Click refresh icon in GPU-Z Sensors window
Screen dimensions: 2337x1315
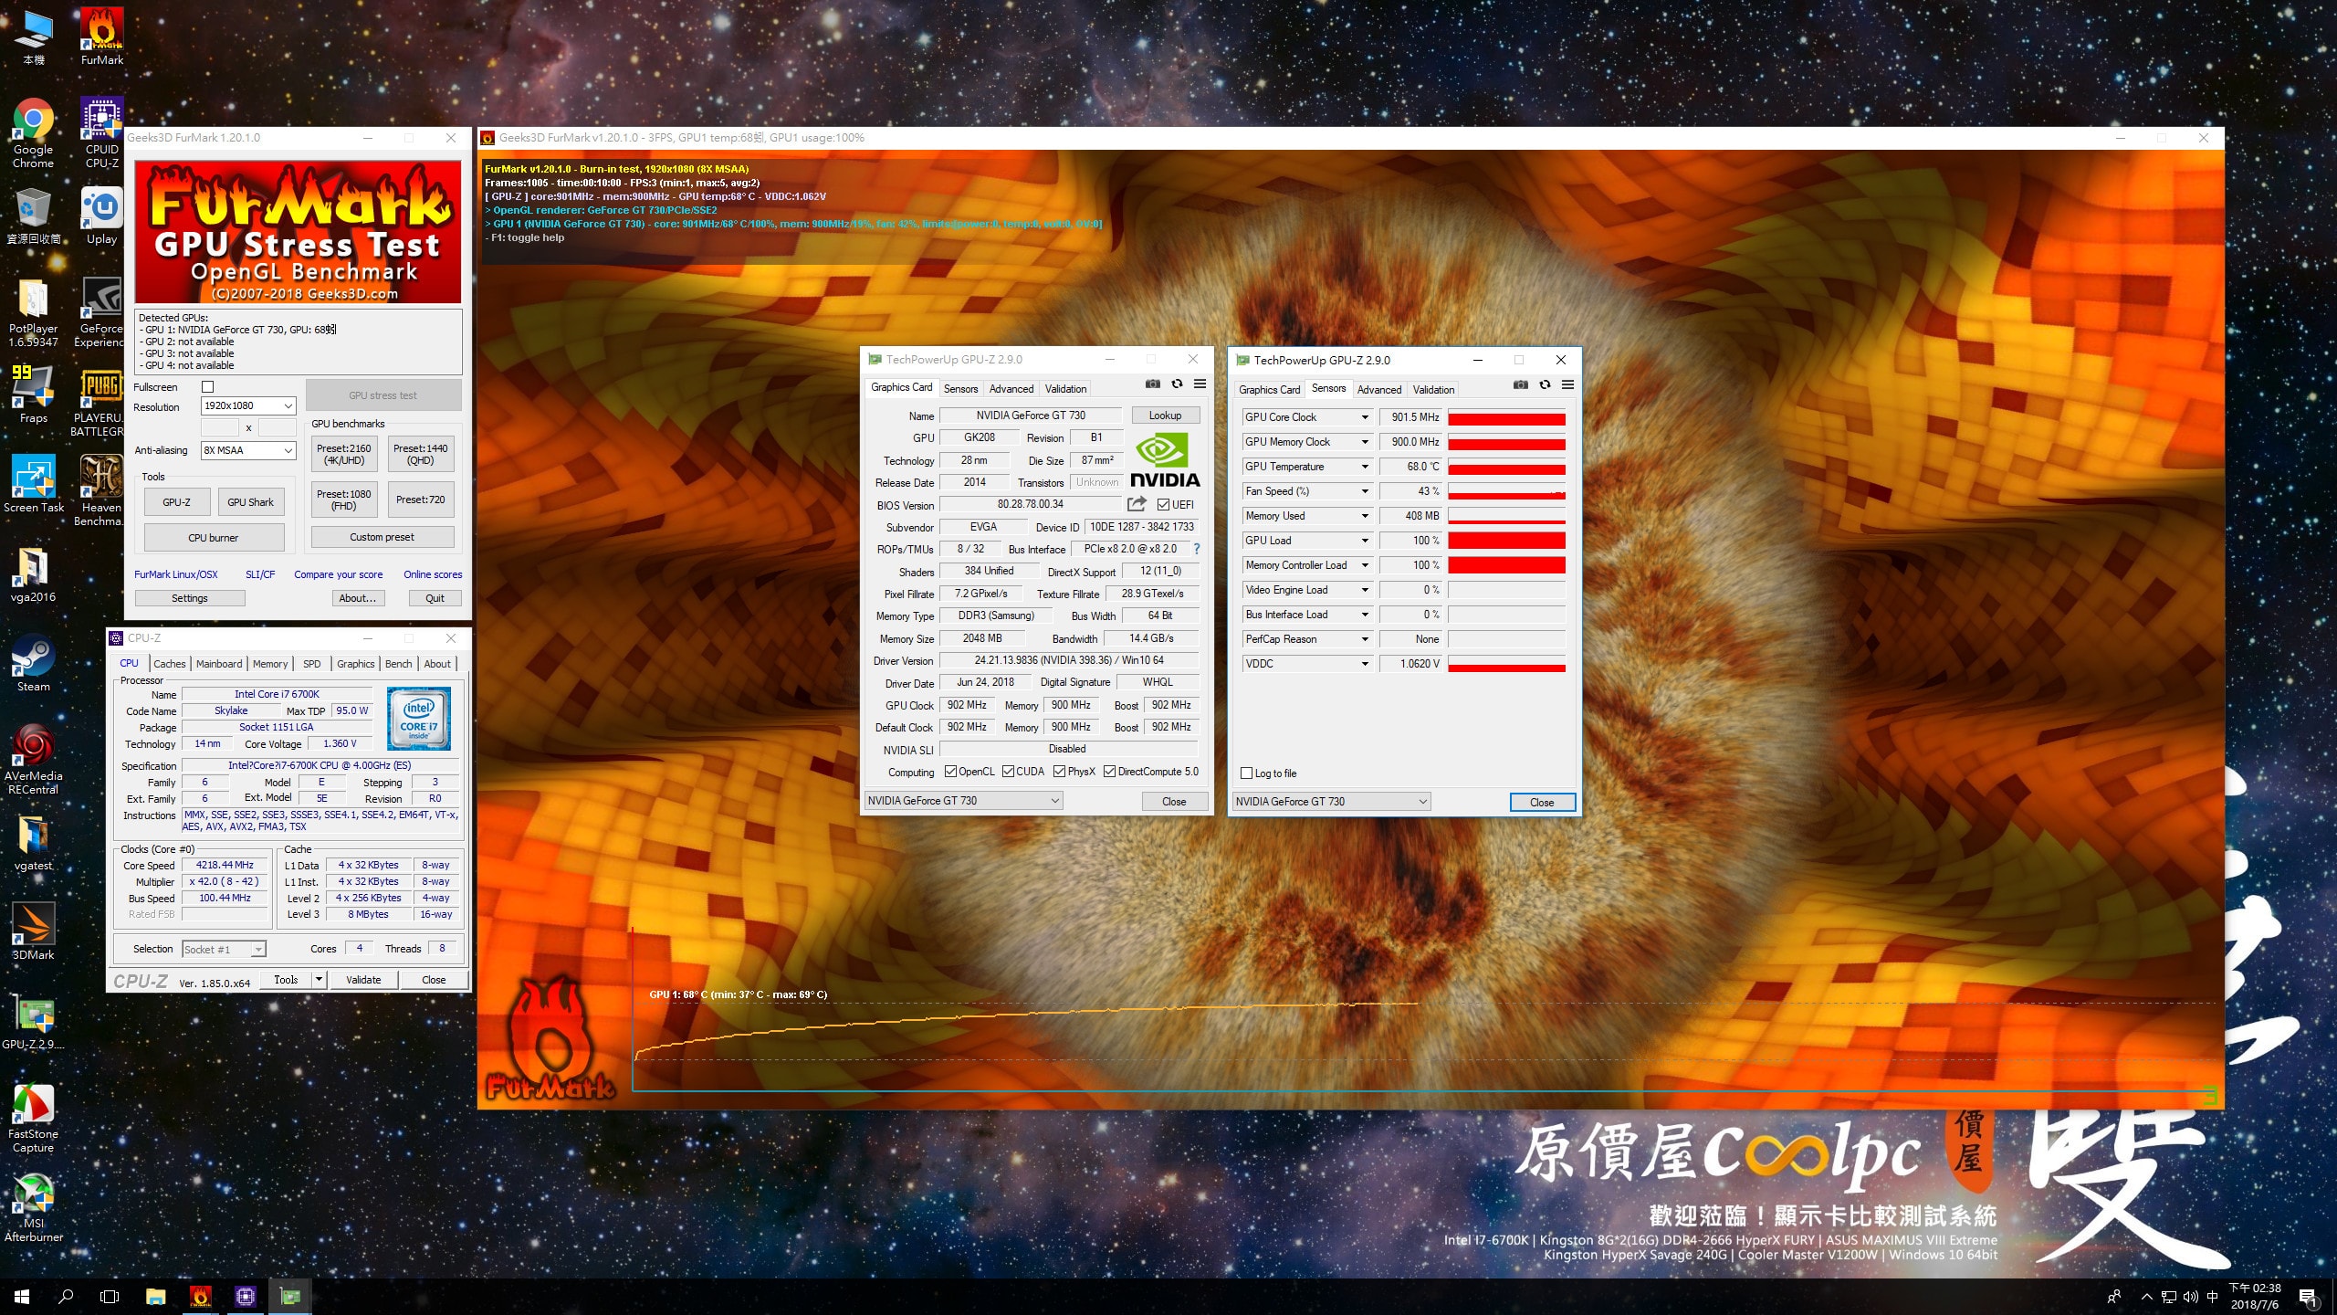tap(1545, 384)
